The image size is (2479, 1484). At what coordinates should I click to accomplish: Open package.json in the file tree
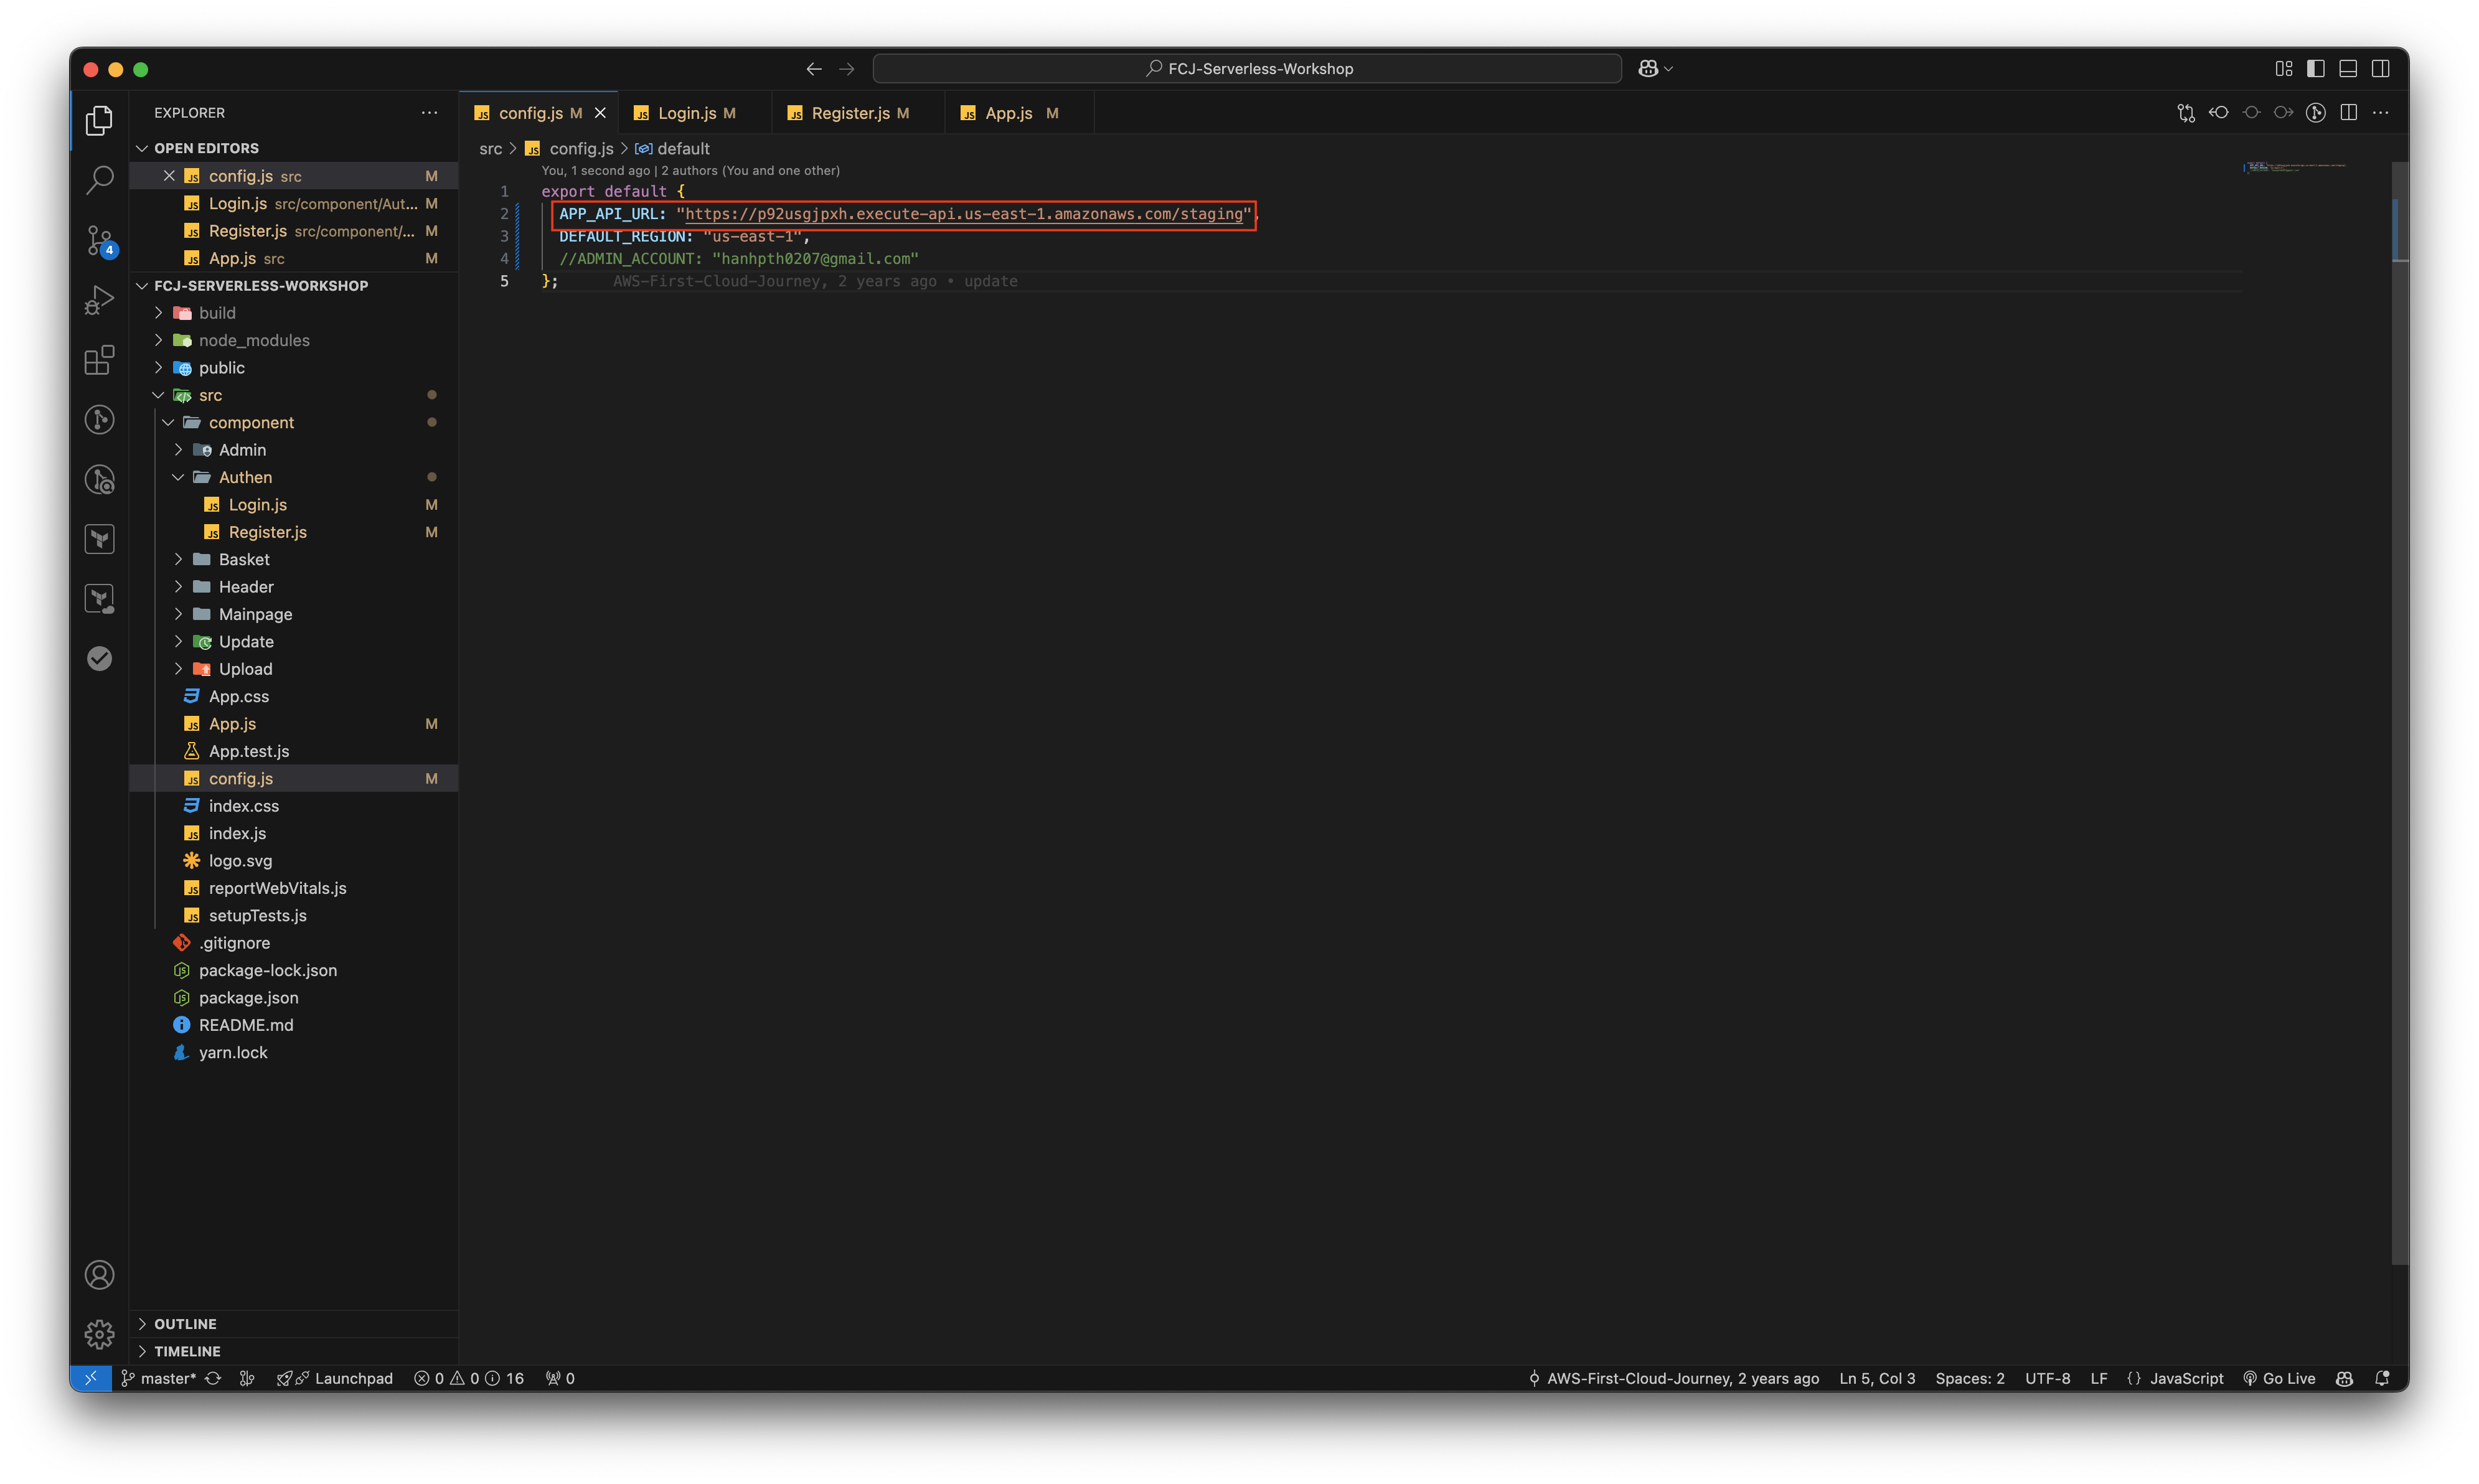click(x=248, y=998)
